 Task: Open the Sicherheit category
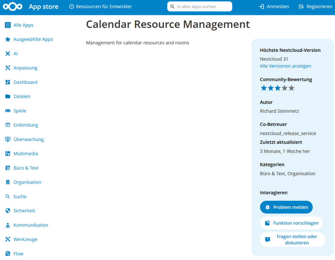[24, 211]
